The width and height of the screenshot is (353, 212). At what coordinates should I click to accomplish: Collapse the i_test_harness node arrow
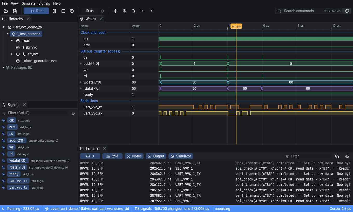8,34
